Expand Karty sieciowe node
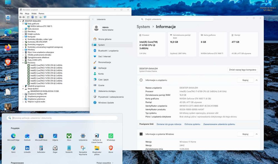 [x=23, y=29]
